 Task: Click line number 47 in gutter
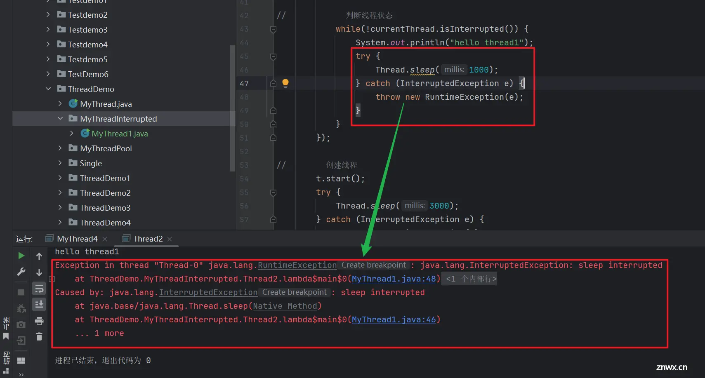click(244, 84)
